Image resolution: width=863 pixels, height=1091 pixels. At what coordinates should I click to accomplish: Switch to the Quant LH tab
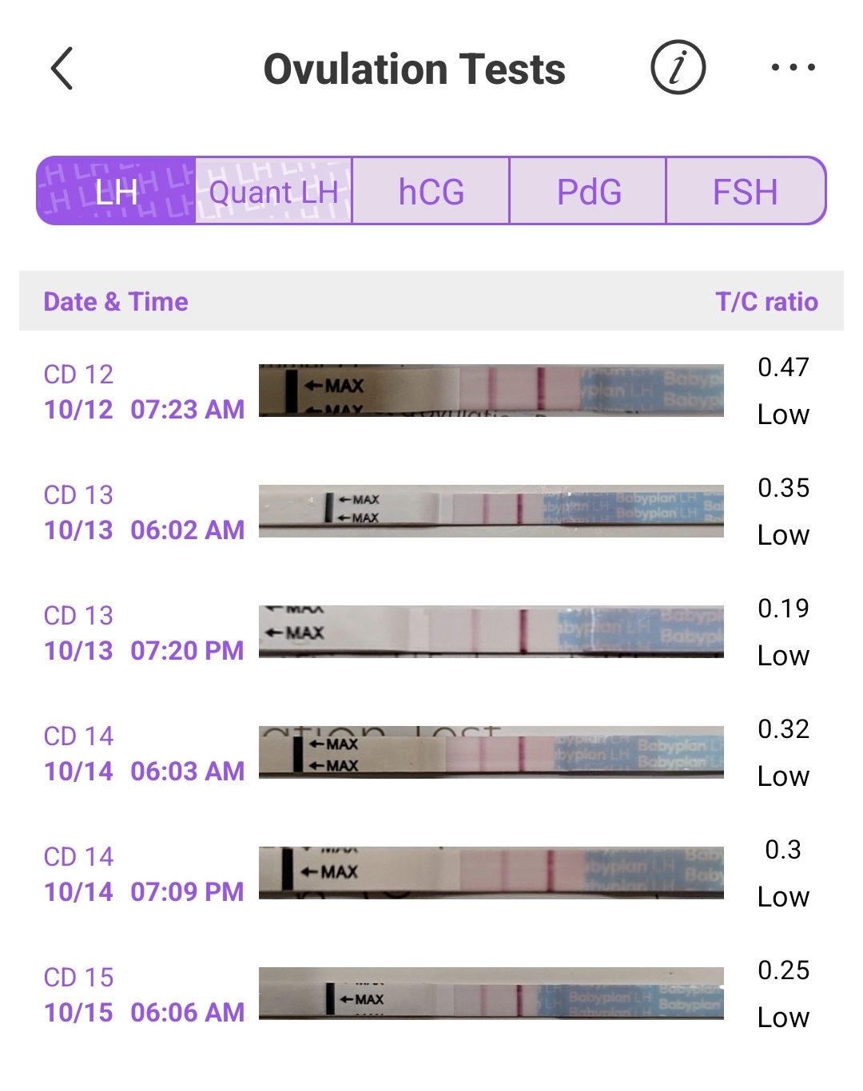click(273, 192)
